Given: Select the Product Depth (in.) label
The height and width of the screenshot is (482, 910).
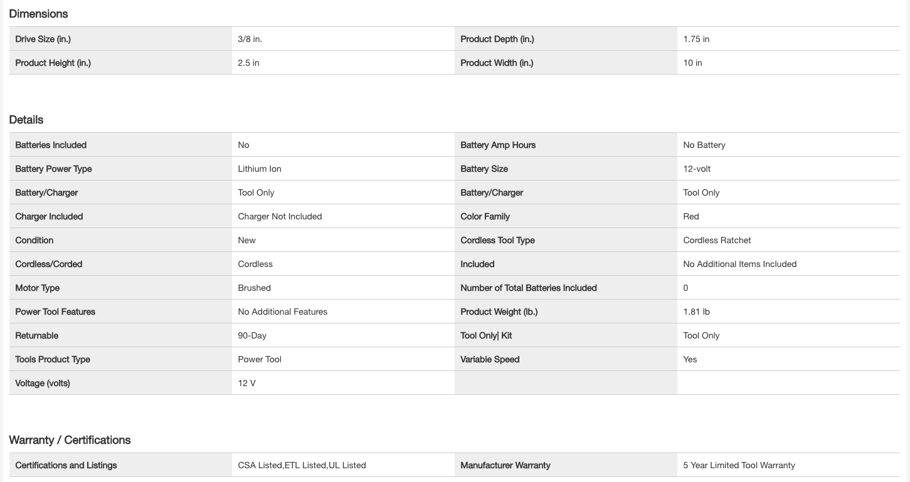Looking at the screenshot, I should 497,39.
